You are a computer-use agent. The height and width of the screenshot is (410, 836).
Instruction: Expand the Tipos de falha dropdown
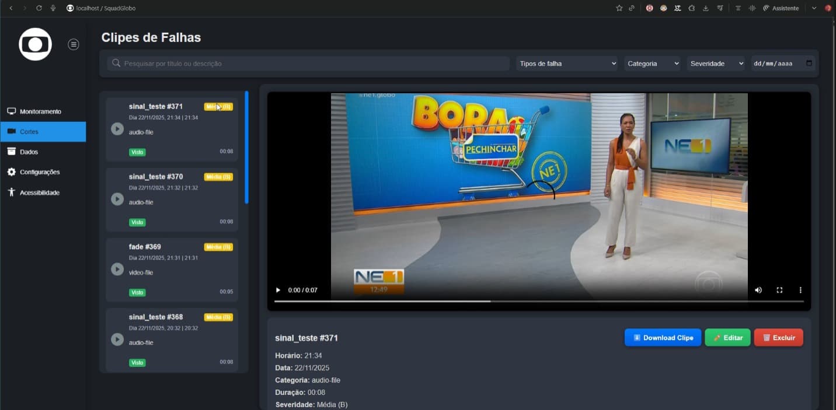coord(567,64)
